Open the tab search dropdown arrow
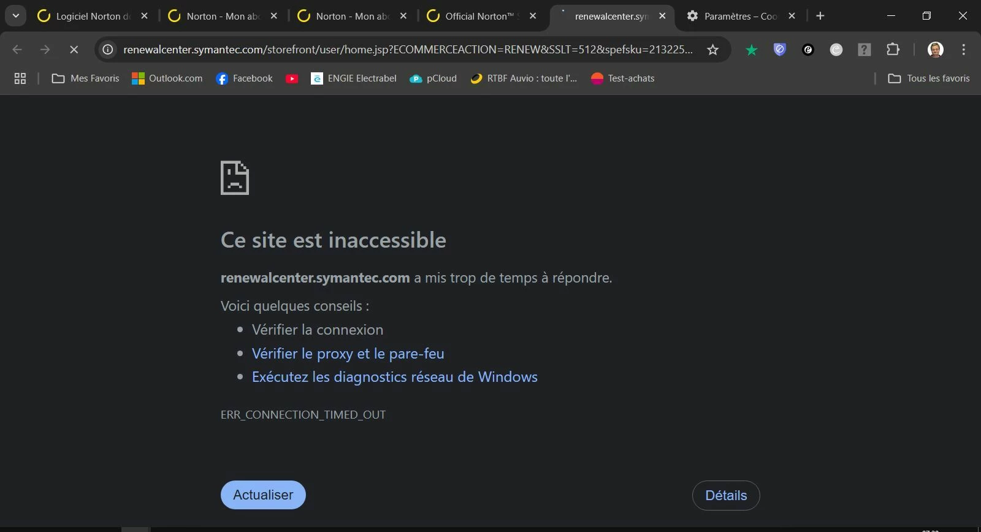This screenshot has height=532, width=981. [x=15, y=16]
